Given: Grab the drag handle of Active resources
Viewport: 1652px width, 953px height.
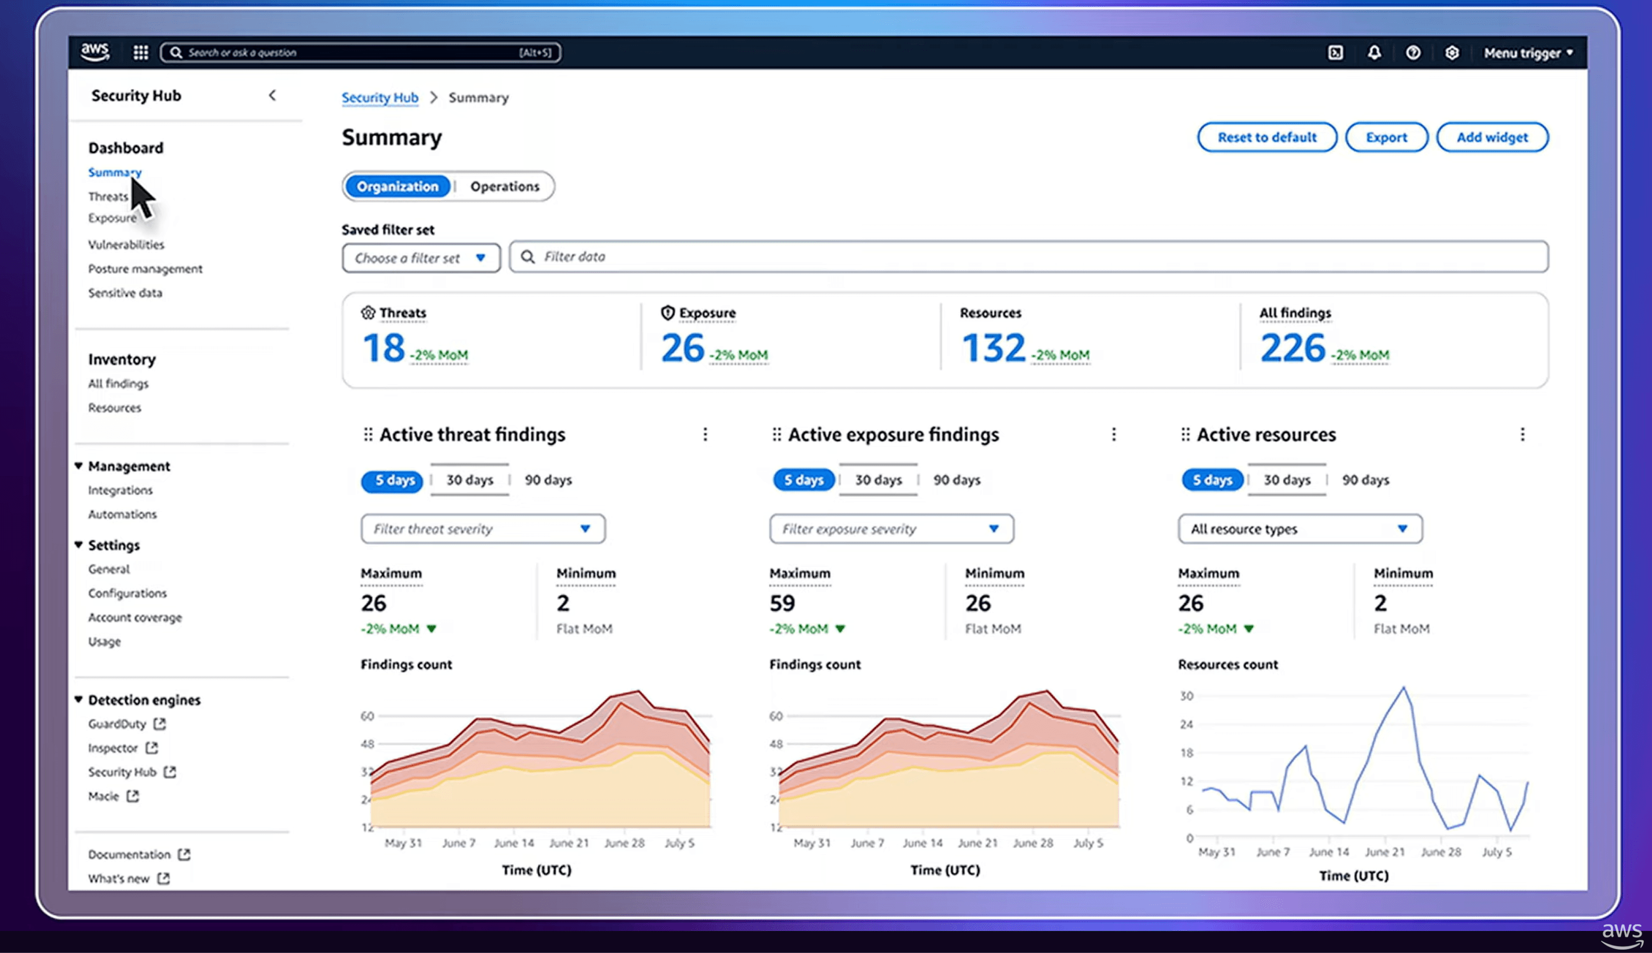Looking at the screenshot, I should tap(1185, 434).
